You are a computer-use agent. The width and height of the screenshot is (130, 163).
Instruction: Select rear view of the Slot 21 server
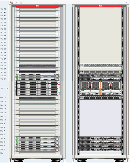[x=101, y=79]
